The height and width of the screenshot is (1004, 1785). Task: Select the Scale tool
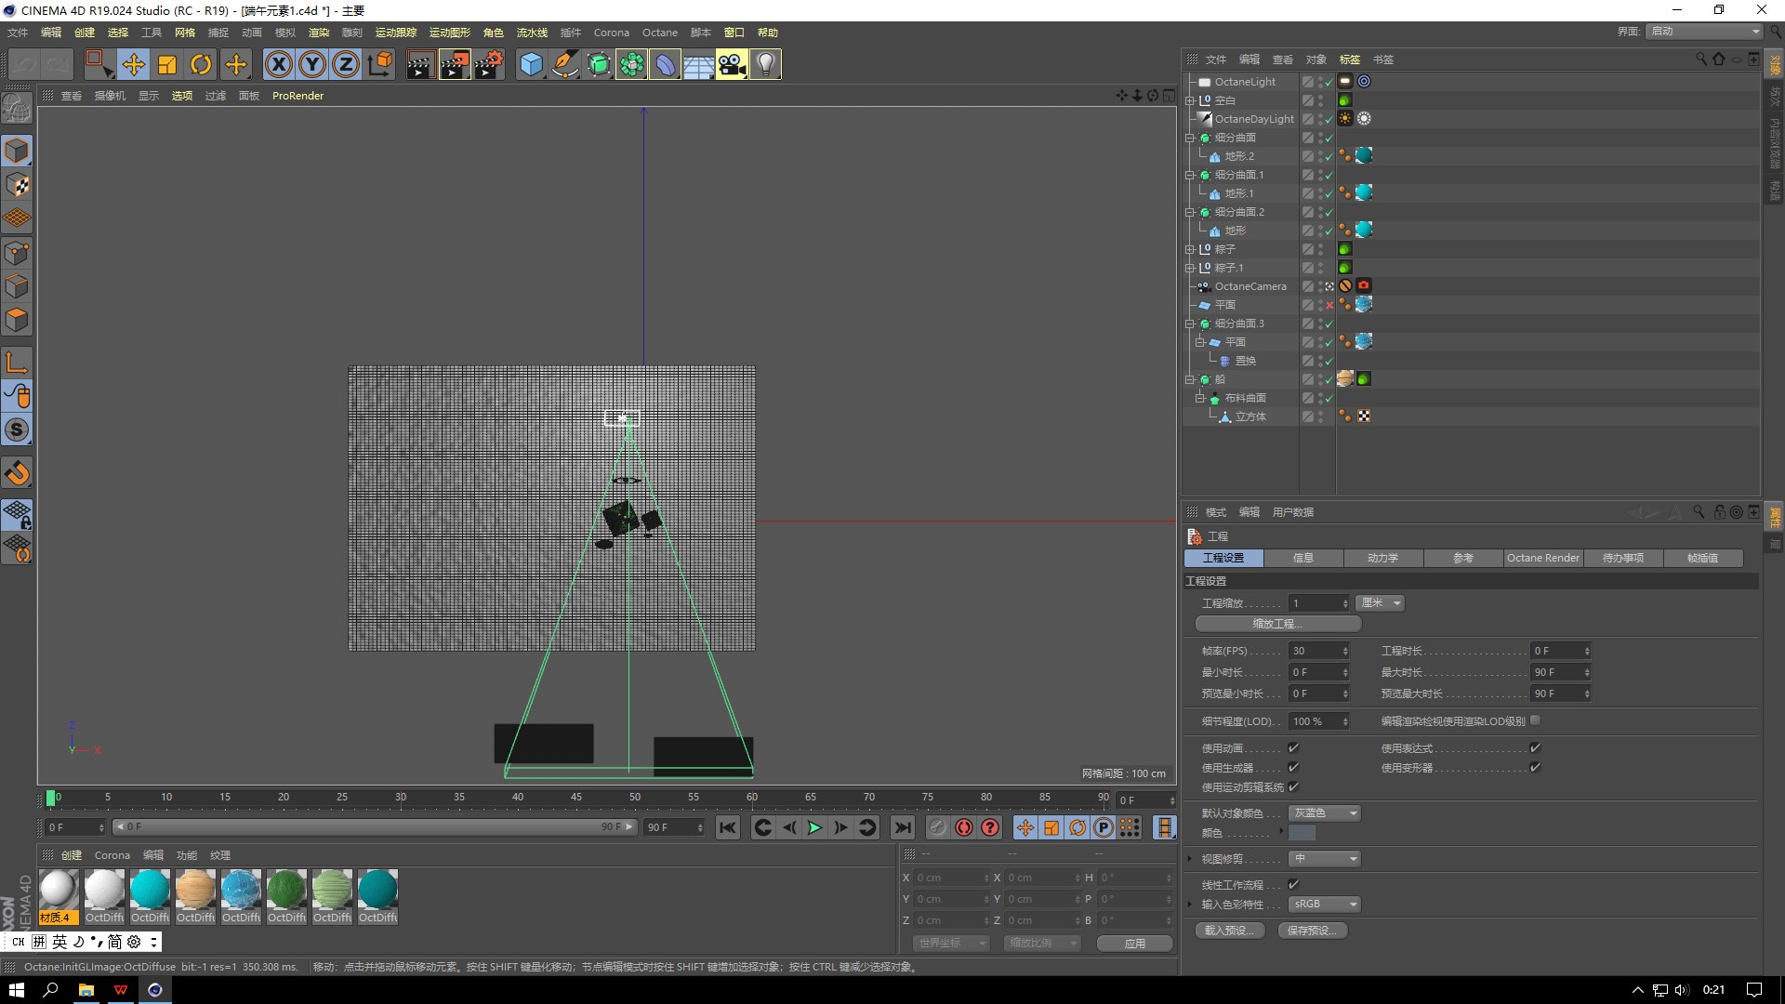(x=167, y=64)
